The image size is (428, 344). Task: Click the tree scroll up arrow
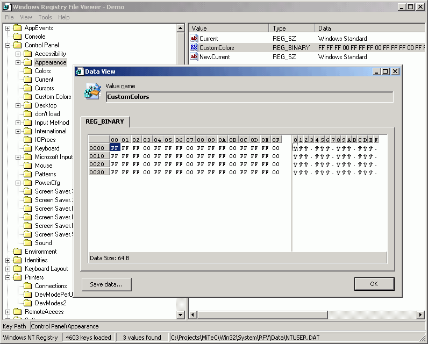coord(181,28)
